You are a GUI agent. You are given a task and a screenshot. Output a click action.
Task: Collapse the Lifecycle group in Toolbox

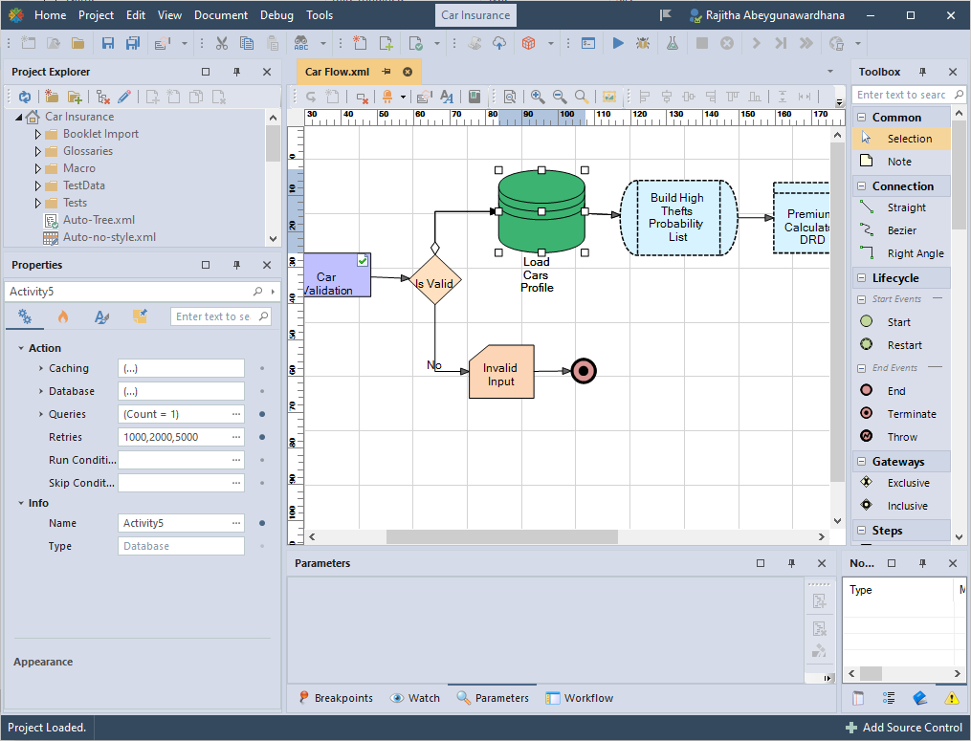tap(861, 278)
